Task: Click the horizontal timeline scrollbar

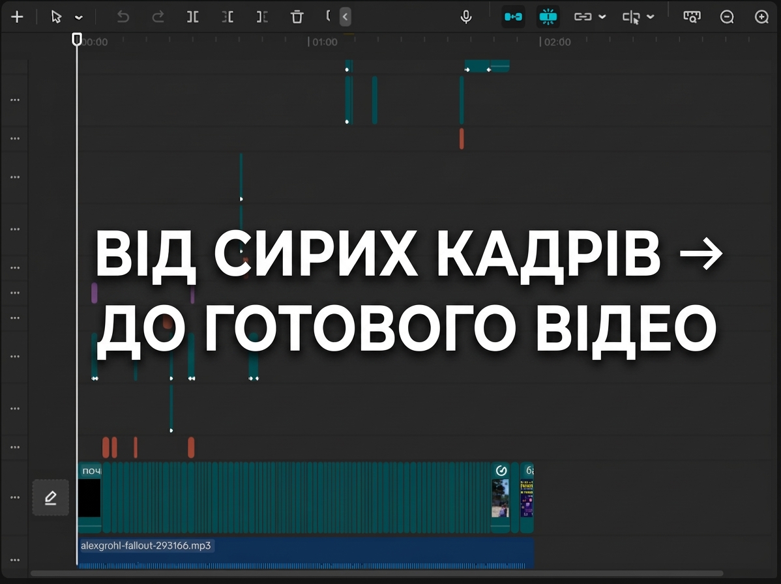Action: coord(377,574)
